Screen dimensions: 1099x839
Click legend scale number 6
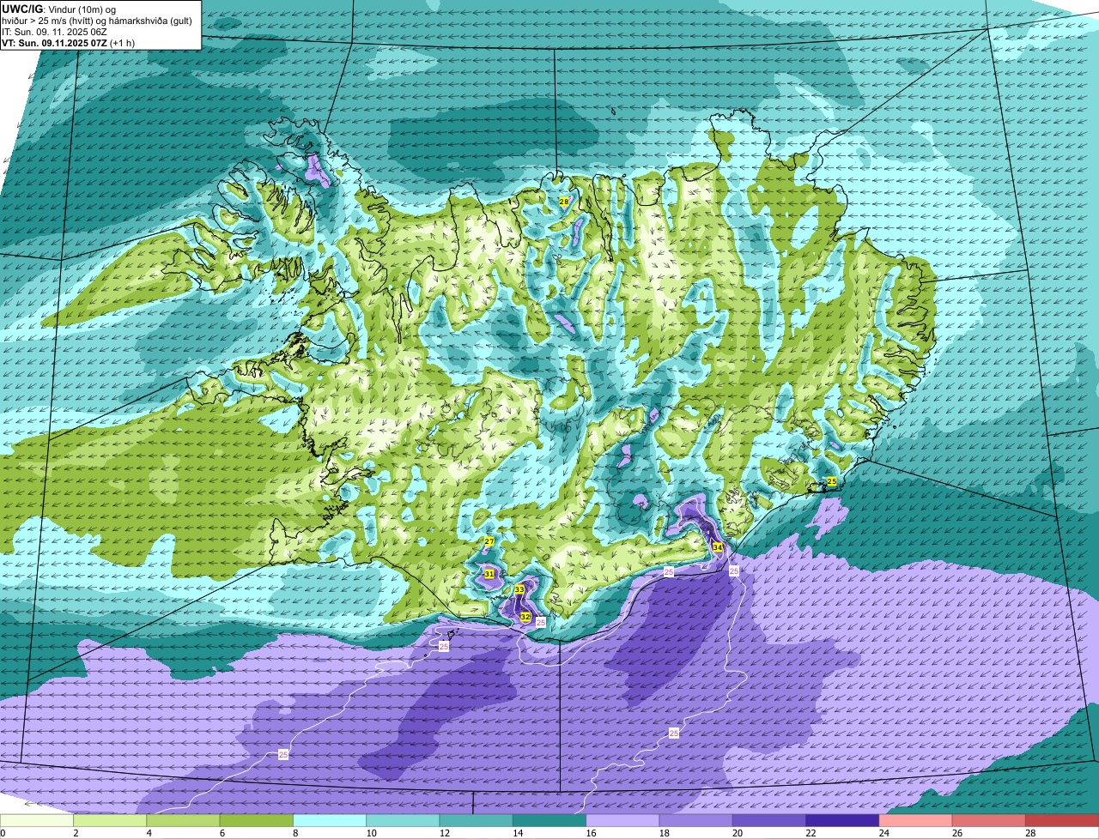222,833
